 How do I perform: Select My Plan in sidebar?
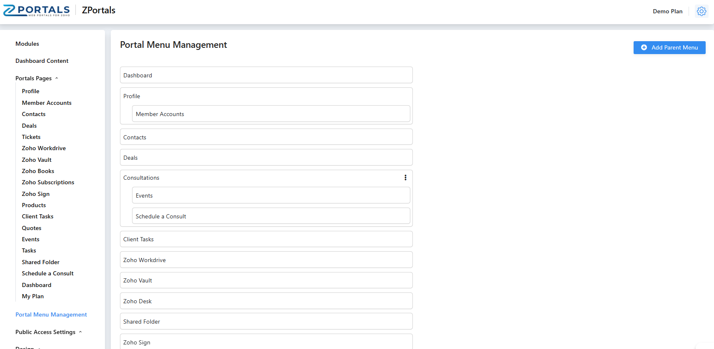[32, 296]
